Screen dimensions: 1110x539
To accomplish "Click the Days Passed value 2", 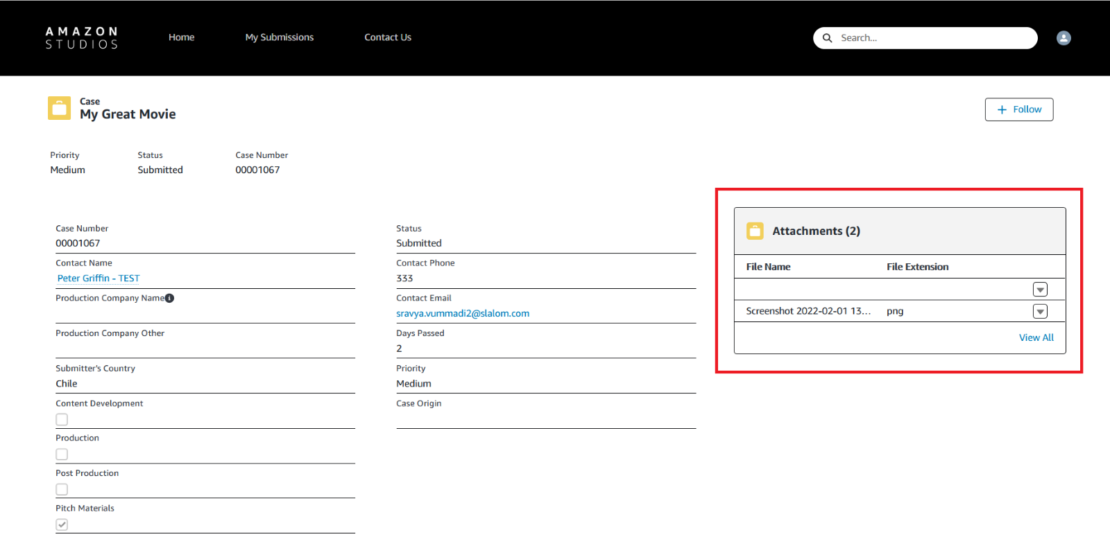I will [x=399, y=348].
